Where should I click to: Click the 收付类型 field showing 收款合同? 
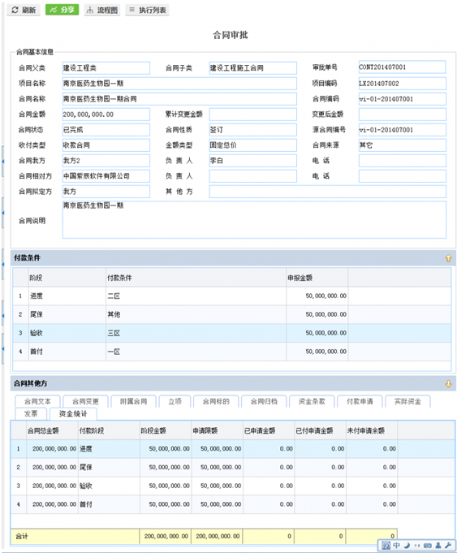106,145
